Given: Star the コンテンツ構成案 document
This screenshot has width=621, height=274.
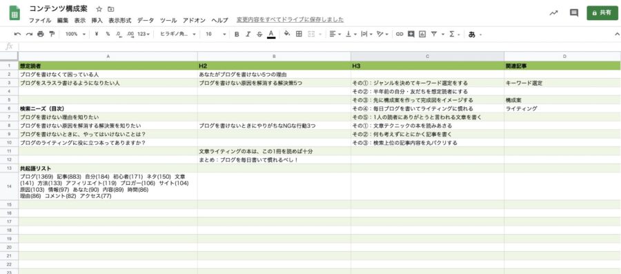Looking at the screenshot, I should pos(99,9).
